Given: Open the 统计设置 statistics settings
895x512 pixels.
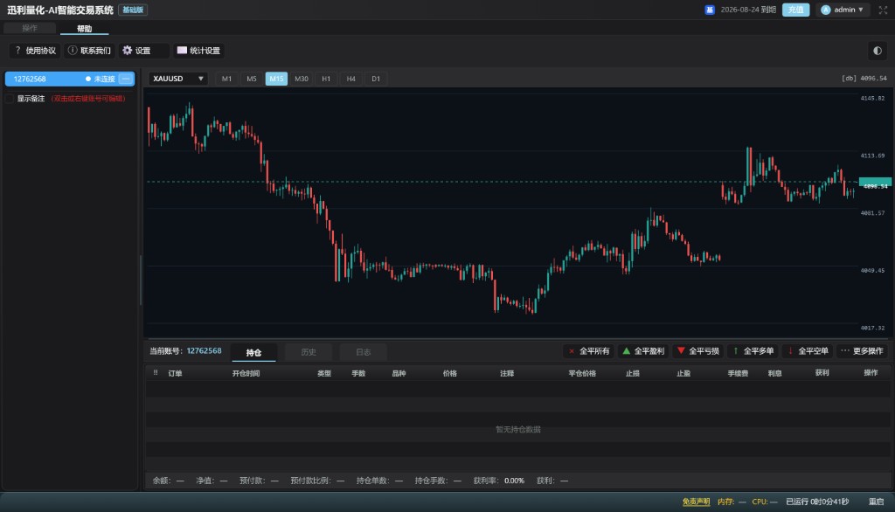Looking at the screenshot, I should (198, 51).
